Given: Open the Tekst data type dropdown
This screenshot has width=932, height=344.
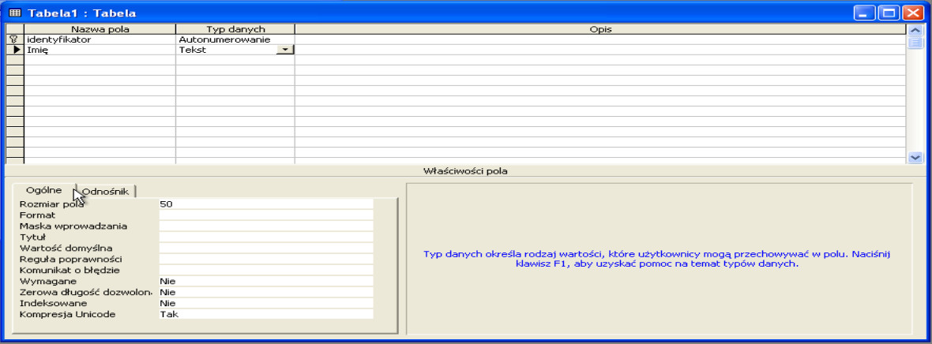Looking at the screenshot, I should [285, 50].
